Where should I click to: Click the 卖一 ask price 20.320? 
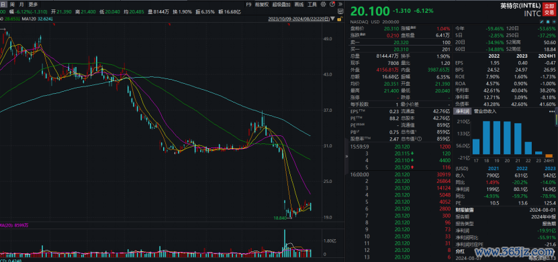(401, 42)
